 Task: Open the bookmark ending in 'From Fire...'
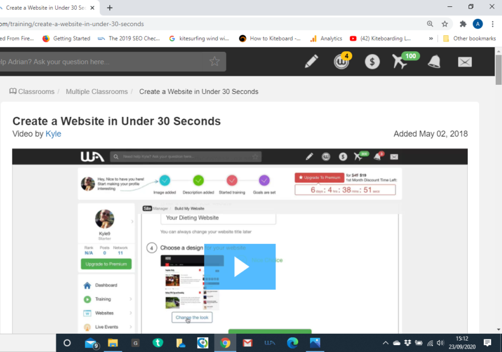(x=17, y=38)
